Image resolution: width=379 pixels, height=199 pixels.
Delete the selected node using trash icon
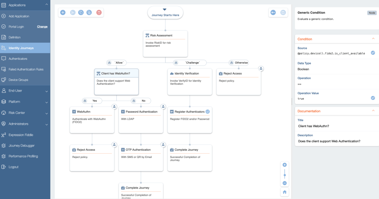pyautogui.click(x=99, y=12)
